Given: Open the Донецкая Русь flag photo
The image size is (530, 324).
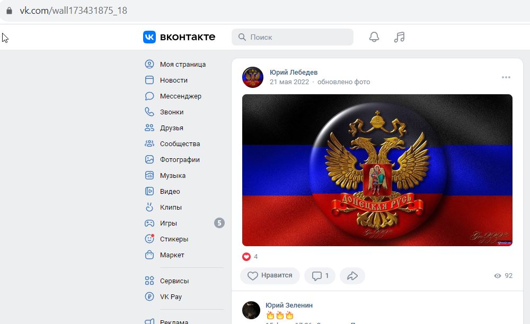Looking at the screenshot, I should click(377, 170).
